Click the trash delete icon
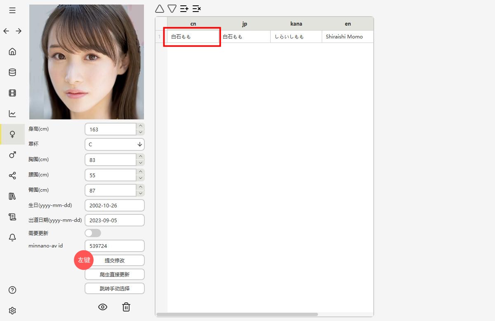The image size is (495, 321). (x=126, y=307)
